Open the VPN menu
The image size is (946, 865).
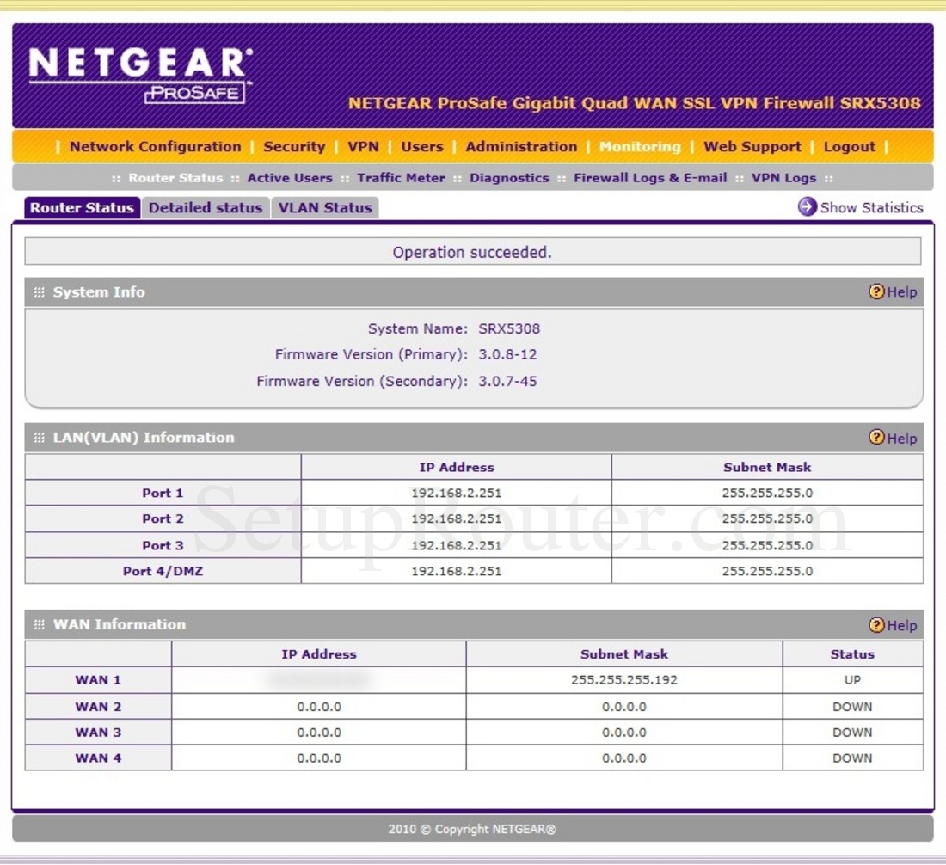point(363,146)
